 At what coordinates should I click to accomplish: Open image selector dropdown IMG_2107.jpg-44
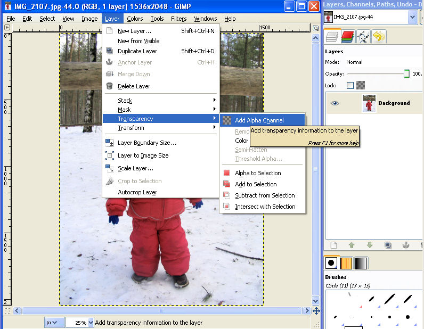[x=412, y=17]
